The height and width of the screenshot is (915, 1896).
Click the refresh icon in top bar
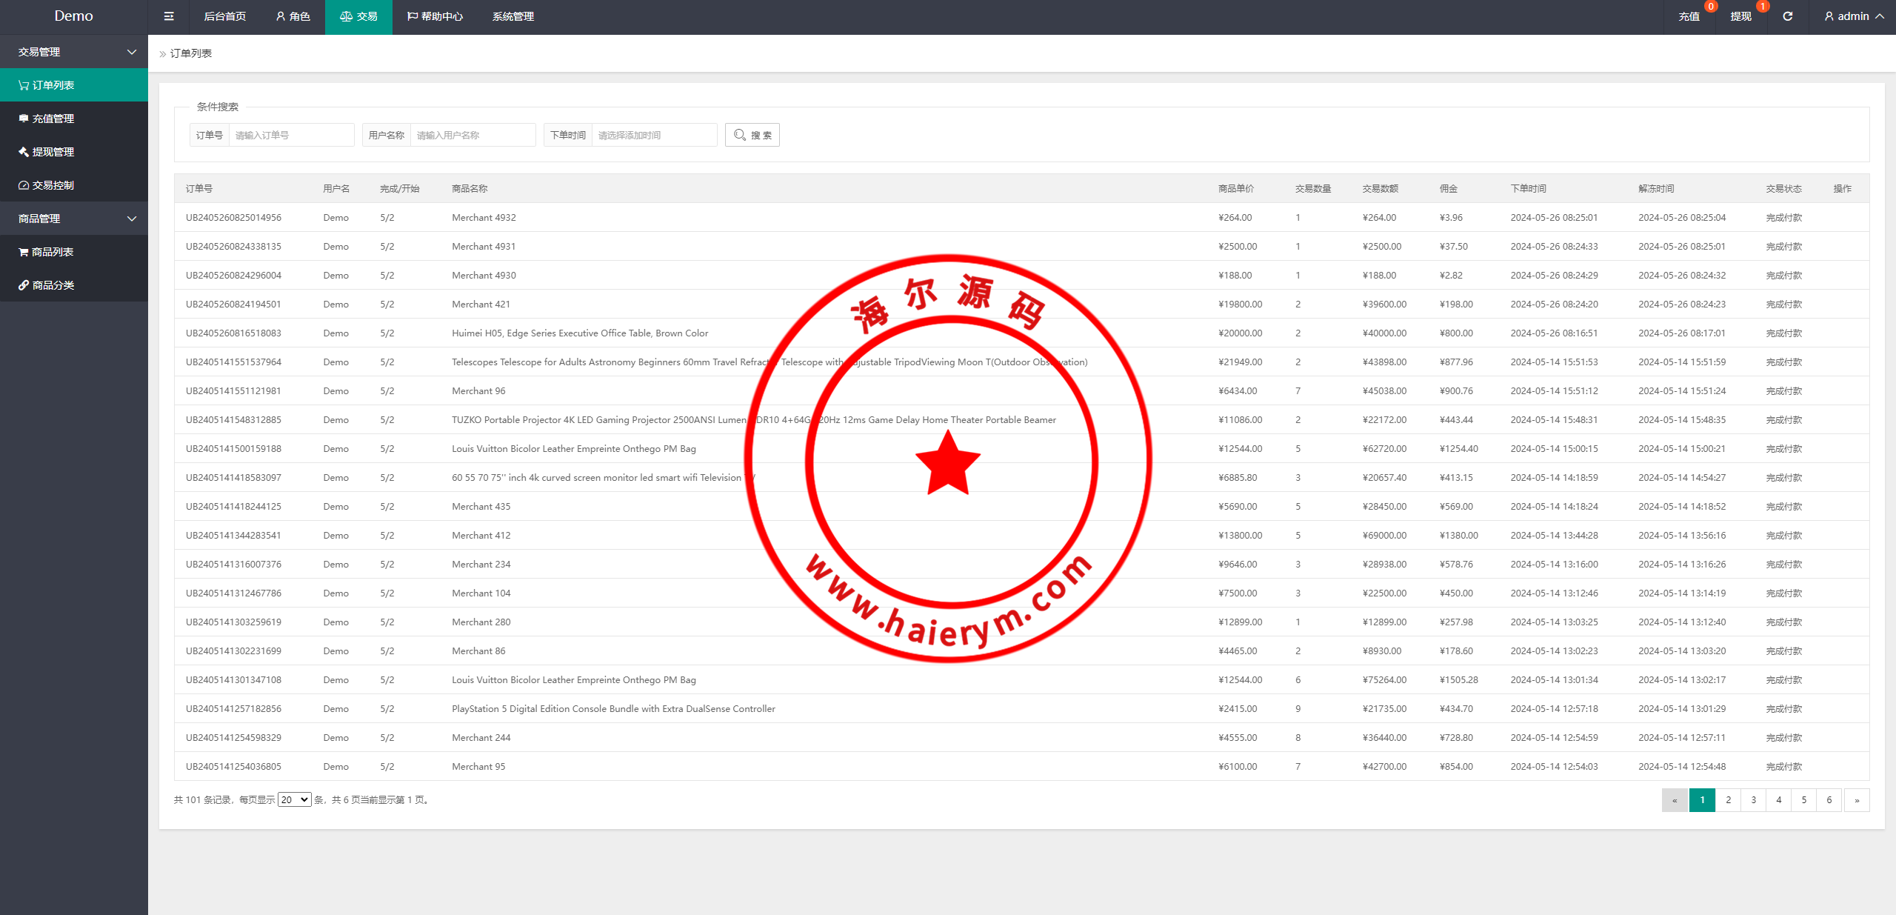coord(1787,16)
